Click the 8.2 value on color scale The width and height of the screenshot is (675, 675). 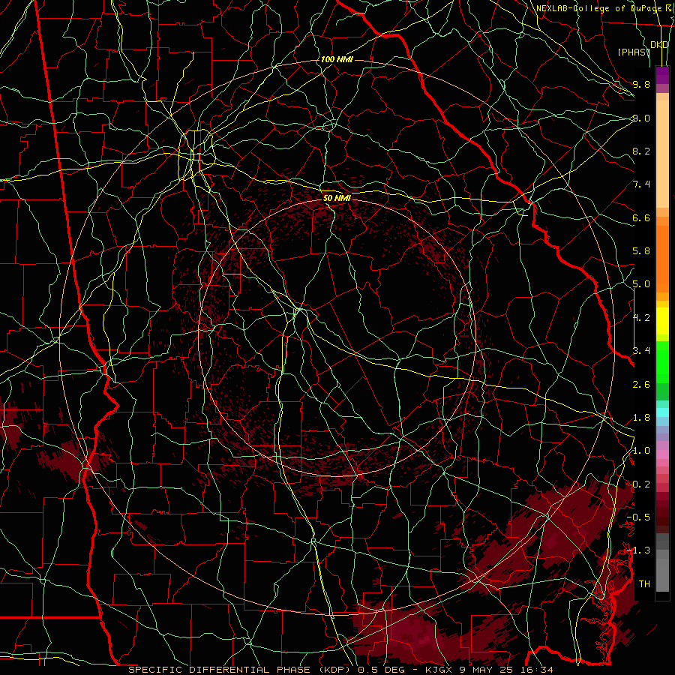point(641,151)
